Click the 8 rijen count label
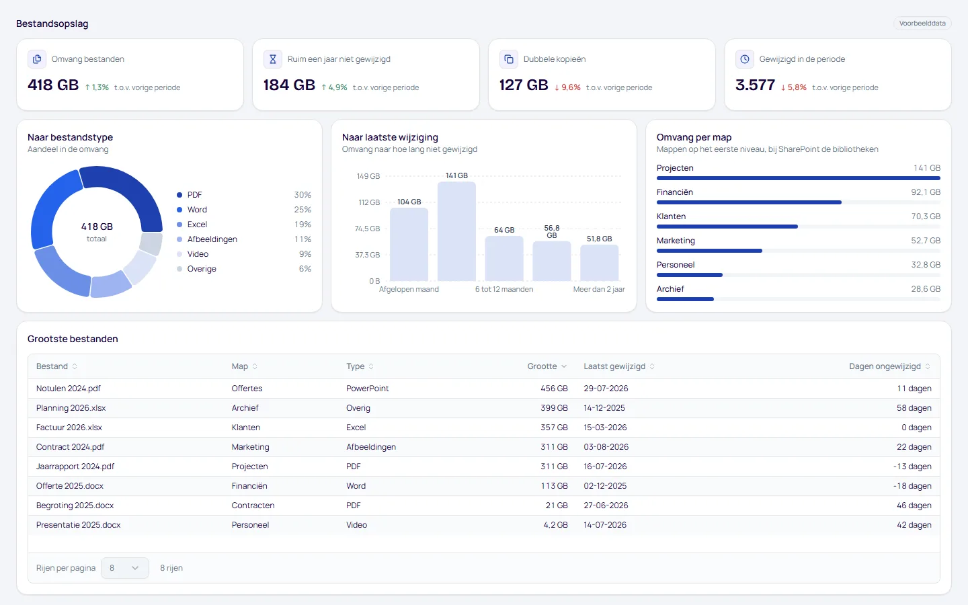This screenshot has width=968, height=605. [171, 568]
